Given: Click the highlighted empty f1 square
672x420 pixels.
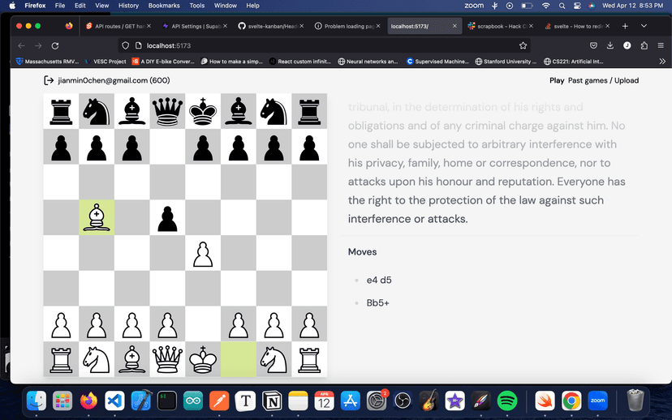Looking at the screenshot, I should tap(238, 359).
